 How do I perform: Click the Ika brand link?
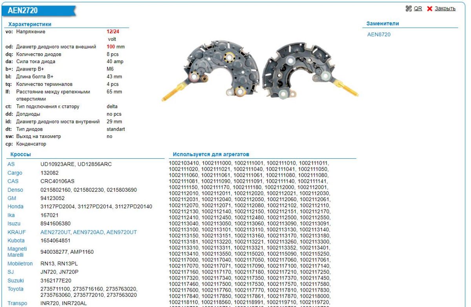pyautogui.click(x=11, y=215)
